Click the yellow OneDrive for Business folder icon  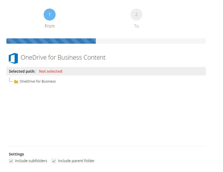tap(16, 81)
